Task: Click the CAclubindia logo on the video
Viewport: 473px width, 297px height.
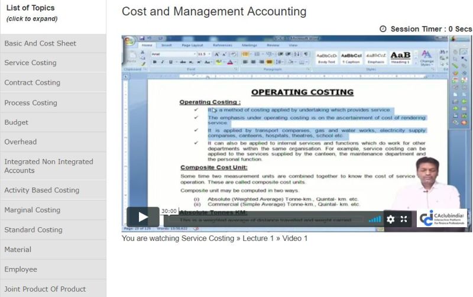Action: coord(442,218)
